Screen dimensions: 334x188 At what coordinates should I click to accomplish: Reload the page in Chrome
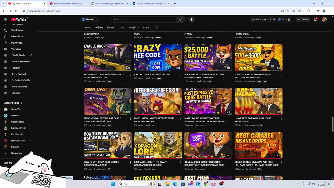[16, 11]
